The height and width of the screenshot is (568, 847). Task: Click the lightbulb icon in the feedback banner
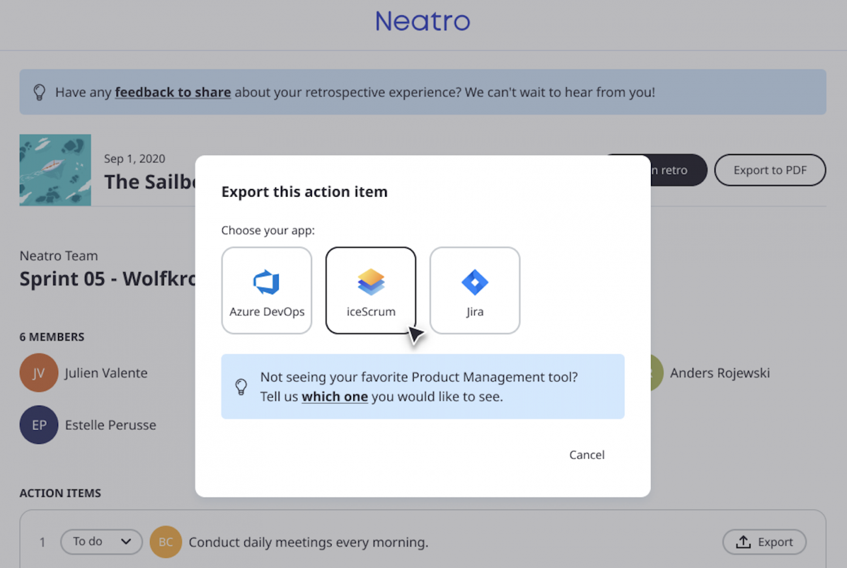point(39,92)
